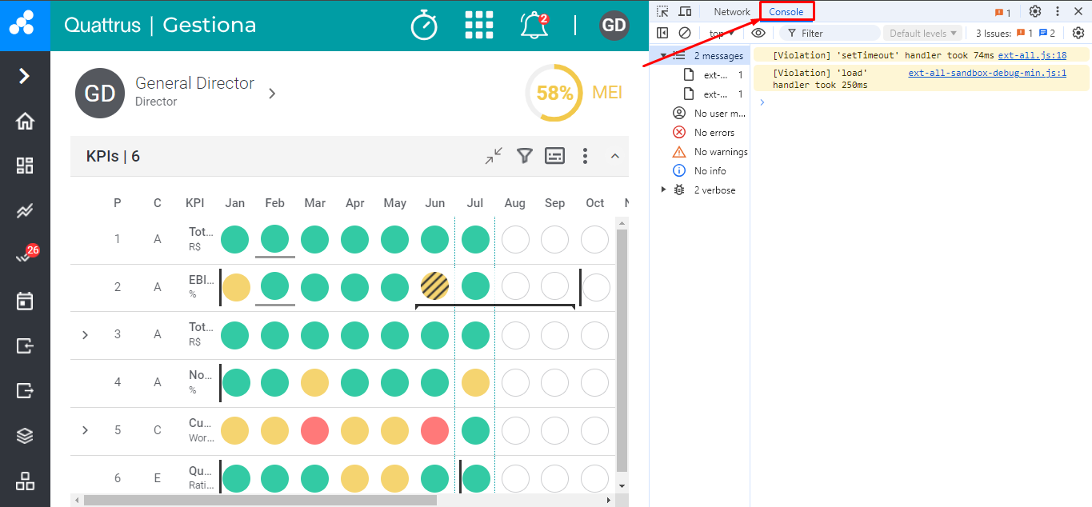Open the trend lines sidebar icon
Image resolution: width=1092 pixels, height=507 pixels.
[25, 211]
